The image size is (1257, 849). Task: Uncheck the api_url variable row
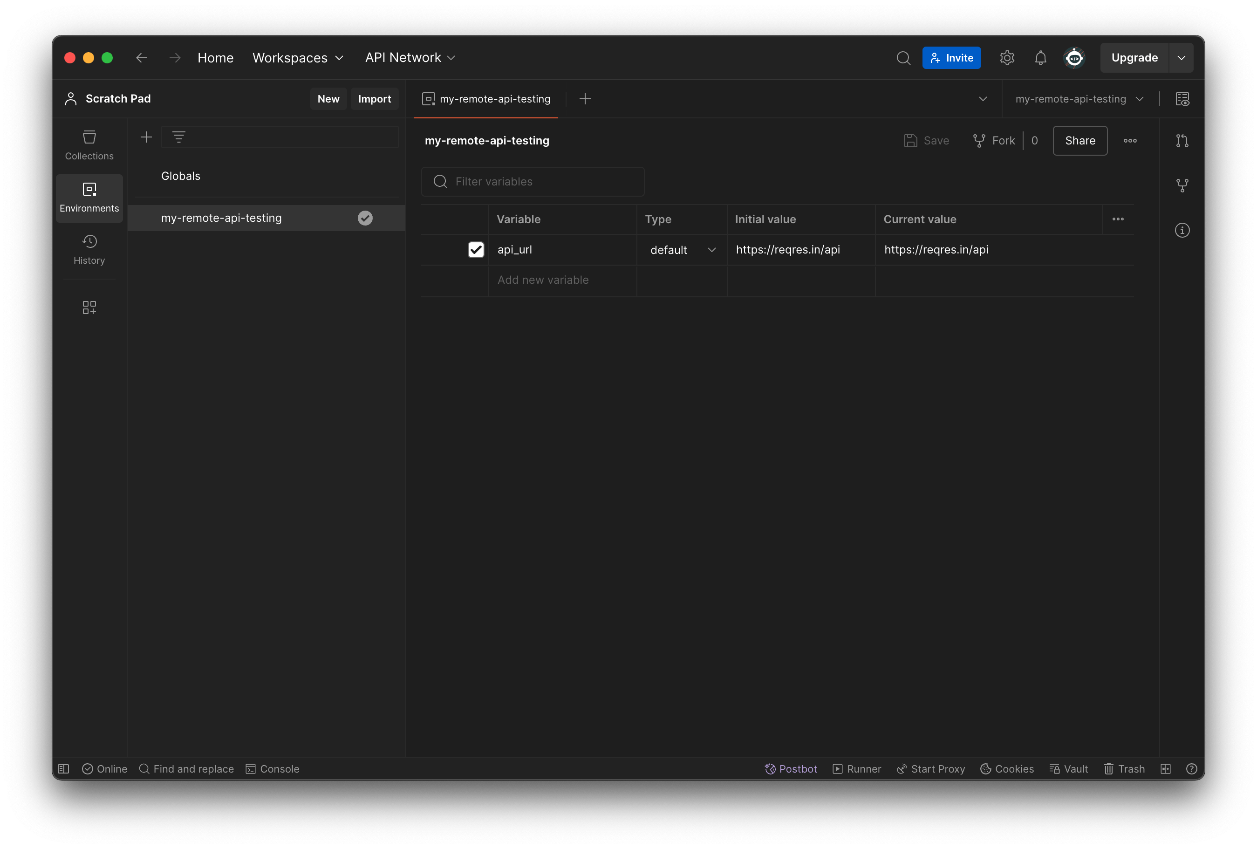(475, 249)
